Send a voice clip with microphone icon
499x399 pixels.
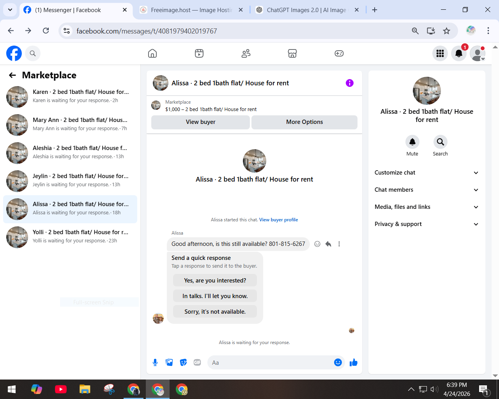tap(155, 362)
